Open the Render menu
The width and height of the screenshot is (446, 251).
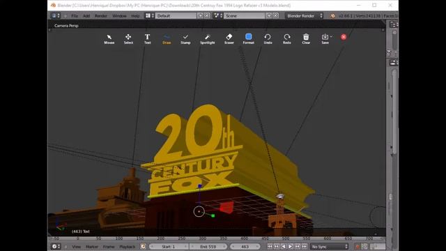point(100,16)
